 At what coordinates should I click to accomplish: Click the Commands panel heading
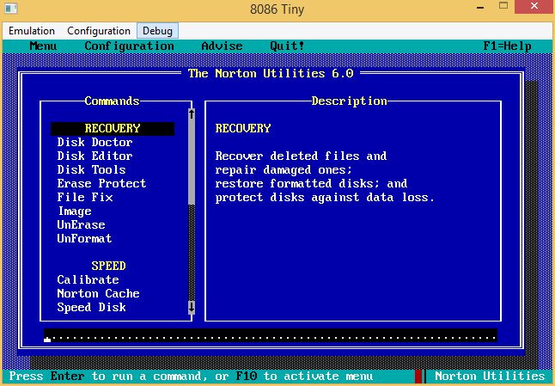click(x=112, y=101)
